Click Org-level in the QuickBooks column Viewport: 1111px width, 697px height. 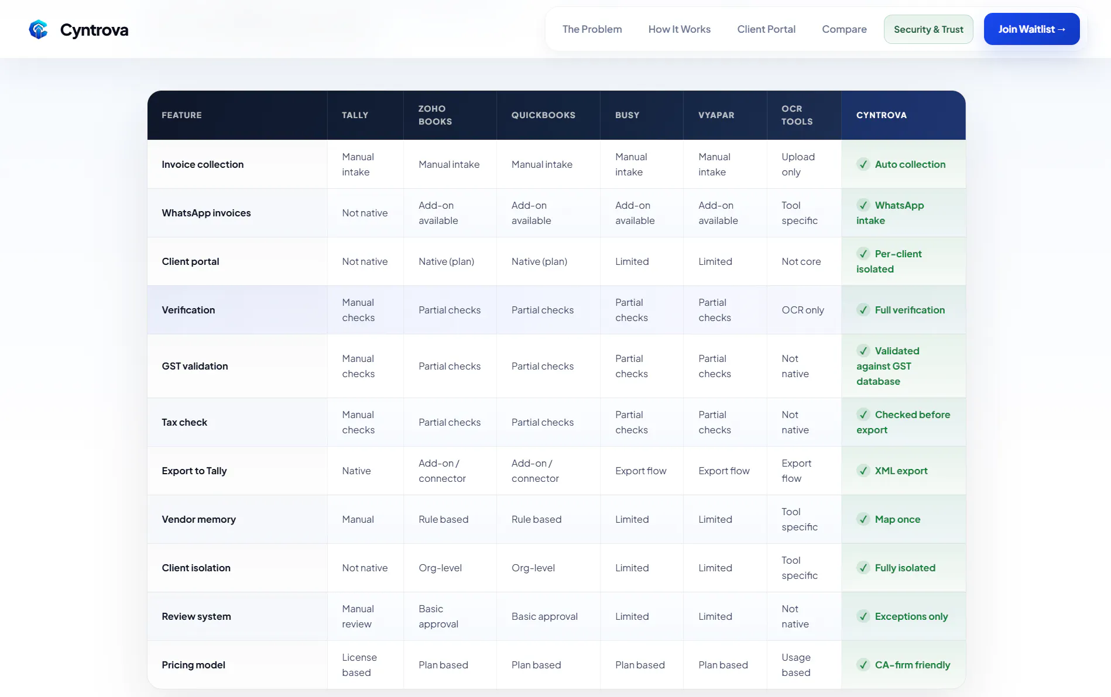coord(533,568)
